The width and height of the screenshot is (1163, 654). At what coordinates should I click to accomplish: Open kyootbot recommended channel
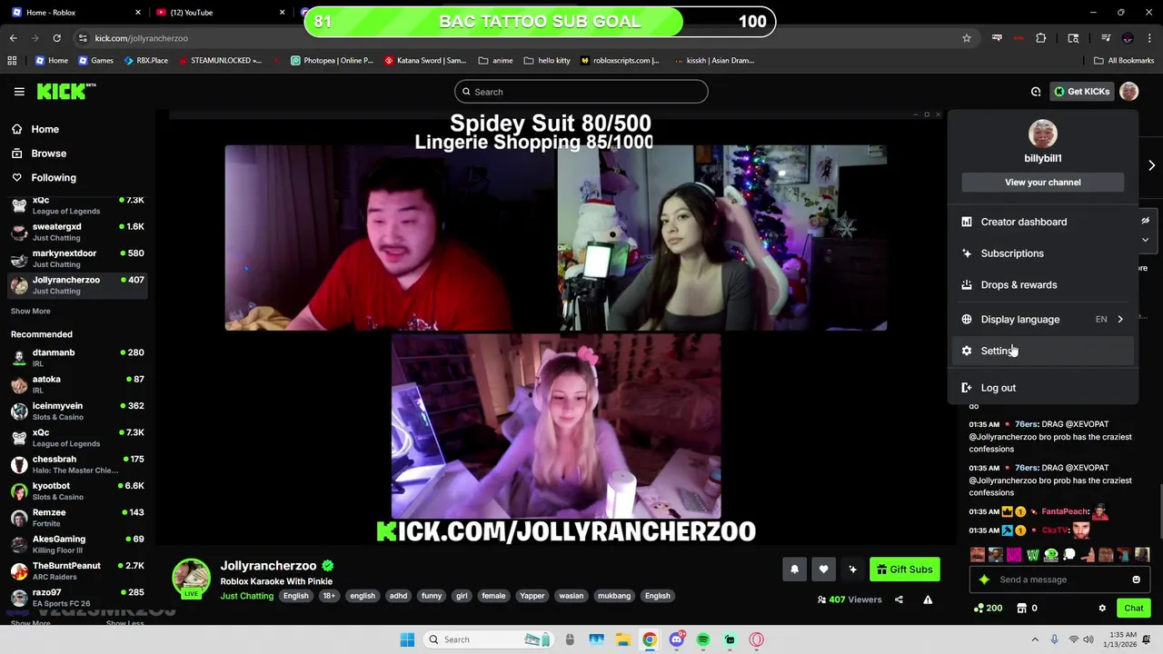point(77,490)
